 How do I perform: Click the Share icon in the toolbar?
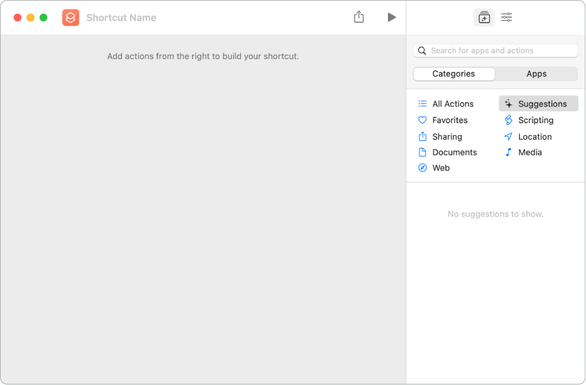tap(358, 18)
